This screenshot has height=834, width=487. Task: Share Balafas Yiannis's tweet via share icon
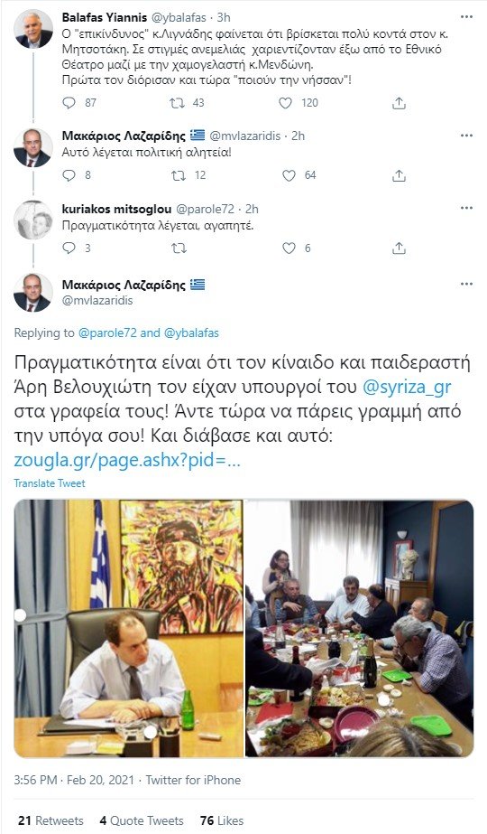399,103
